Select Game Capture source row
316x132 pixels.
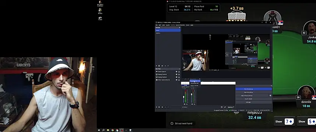tap(168, 71)
